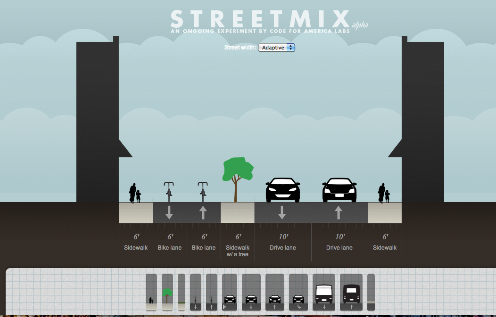Click the pedestrians on the rightmost sidewalk
Screen dimensions: 496x317
384,193
